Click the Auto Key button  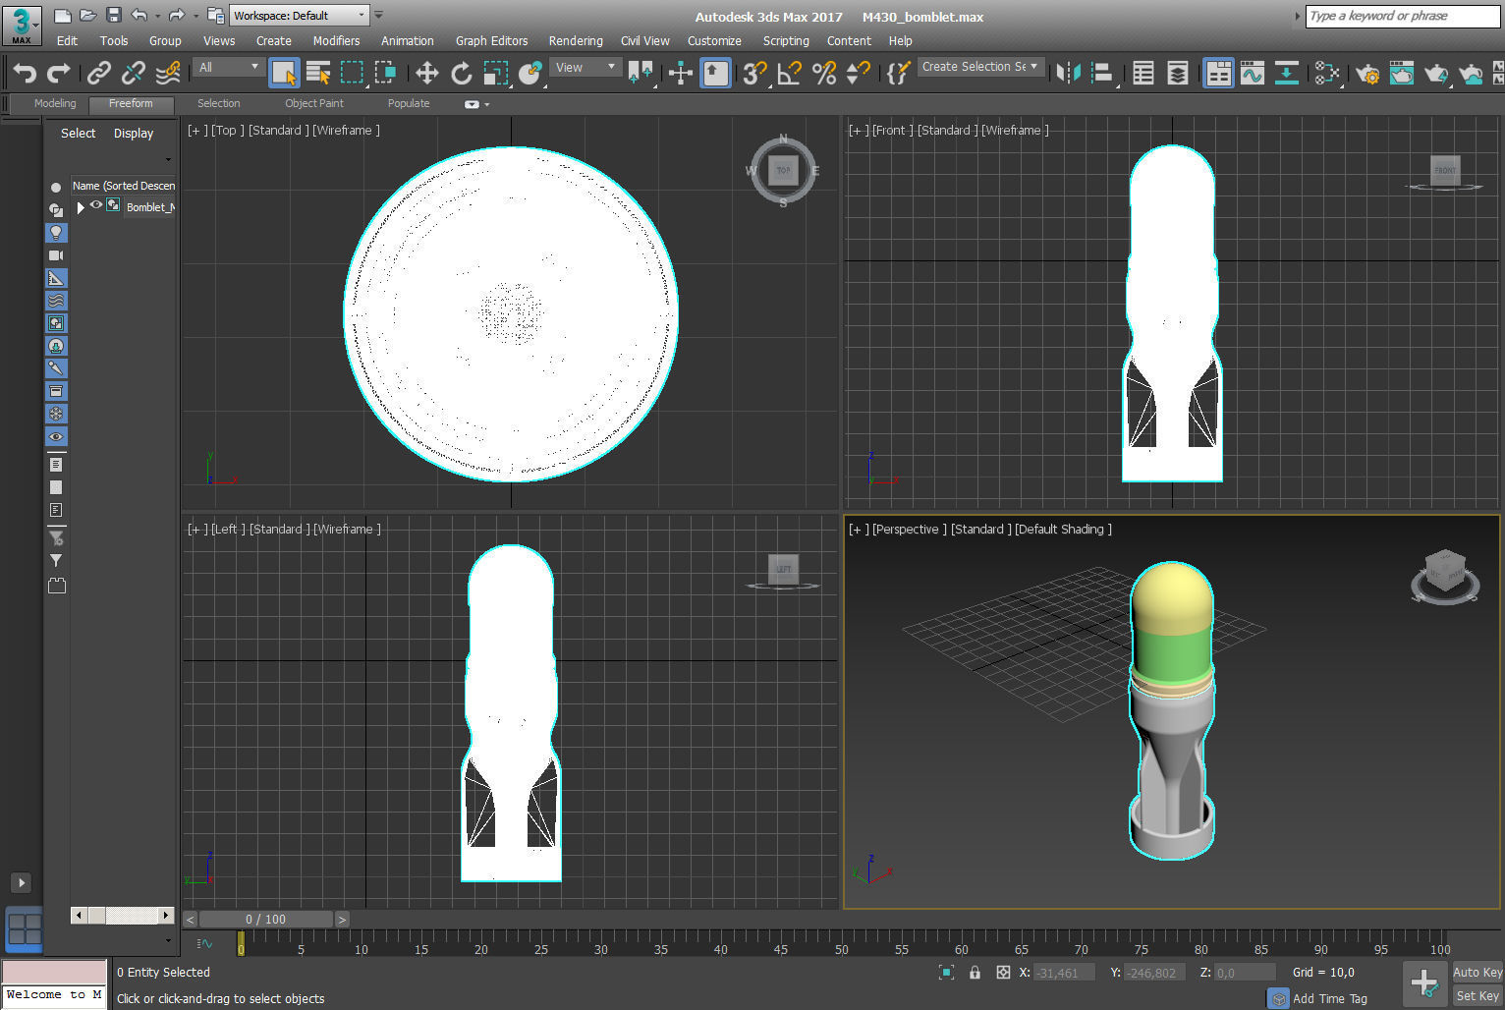[x=1477, y=973]
